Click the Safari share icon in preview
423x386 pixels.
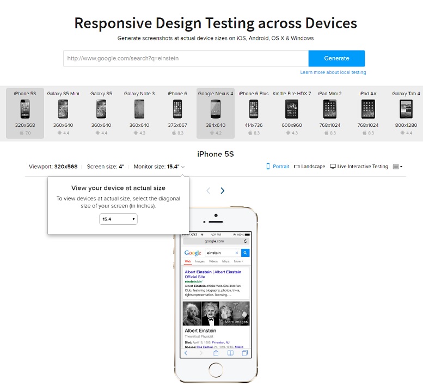216,353
